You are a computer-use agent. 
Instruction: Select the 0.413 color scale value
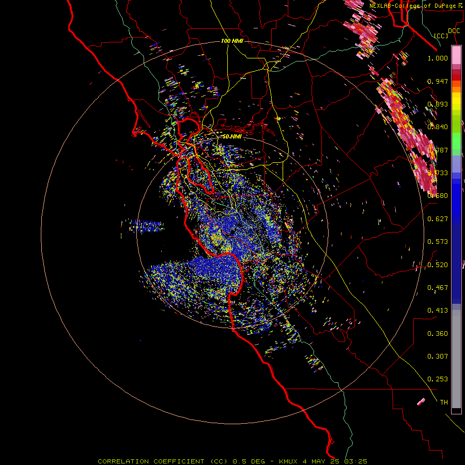(x=438, y=311)
